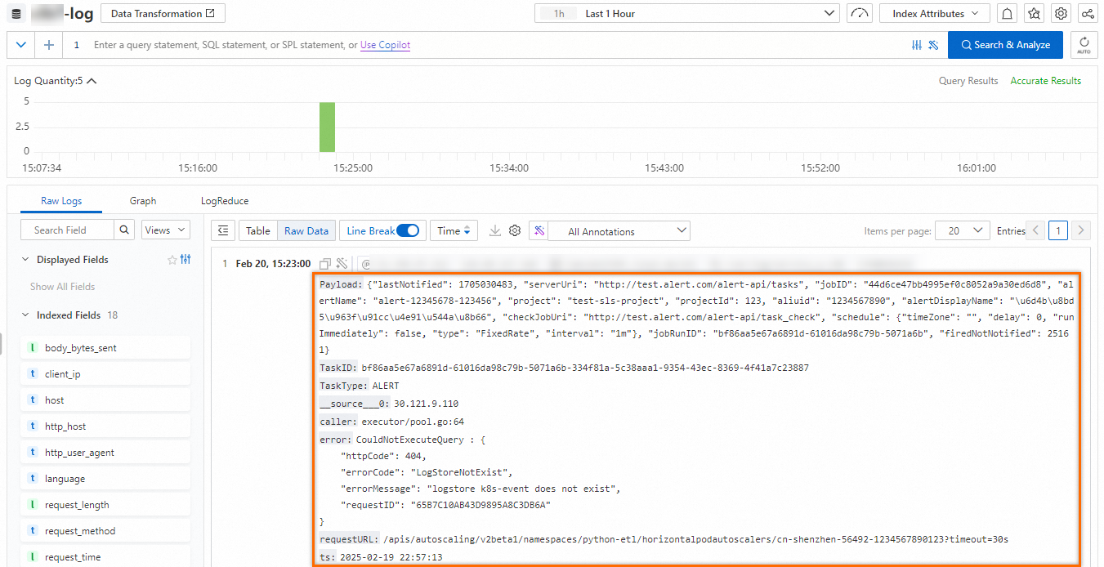Viewport: 1104px width, 567px height.
Task: Click the share icon top right
Action: tap(1087, 13)
